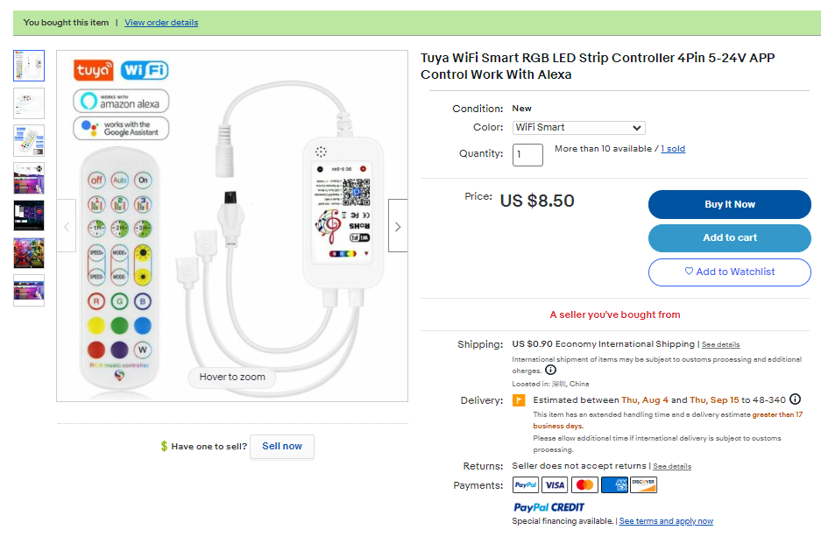821x544 pixels.
Task: Open the 1 sold link
Action: [x=673, y=149]
